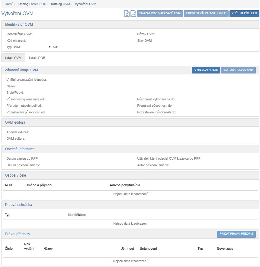Click the Účinnost column header
This screenshot has width=260, height=267.
pos(127,249)
